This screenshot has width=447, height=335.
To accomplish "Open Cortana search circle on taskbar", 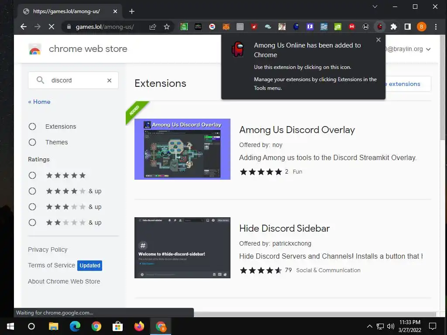I will pyautogui.click(x=31, y=326).
